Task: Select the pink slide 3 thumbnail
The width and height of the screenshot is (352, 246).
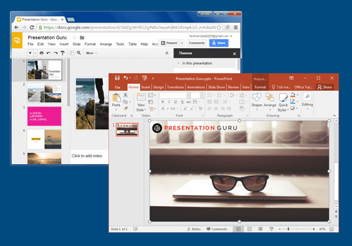Action: point(45,115)
